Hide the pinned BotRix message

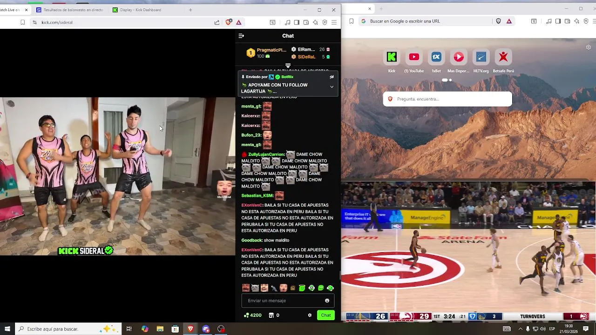(332, 77)
